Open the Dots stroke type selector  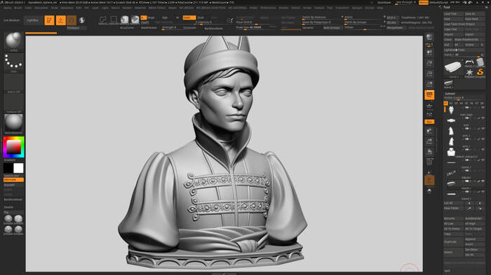[13, 62]
